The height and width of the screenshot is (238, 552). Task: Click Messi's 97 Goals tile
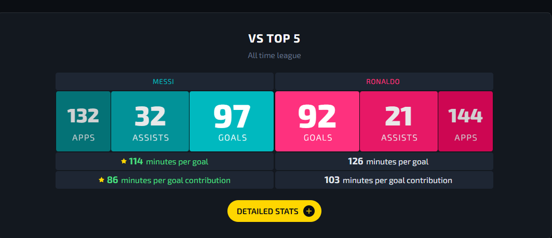(232, 121)
